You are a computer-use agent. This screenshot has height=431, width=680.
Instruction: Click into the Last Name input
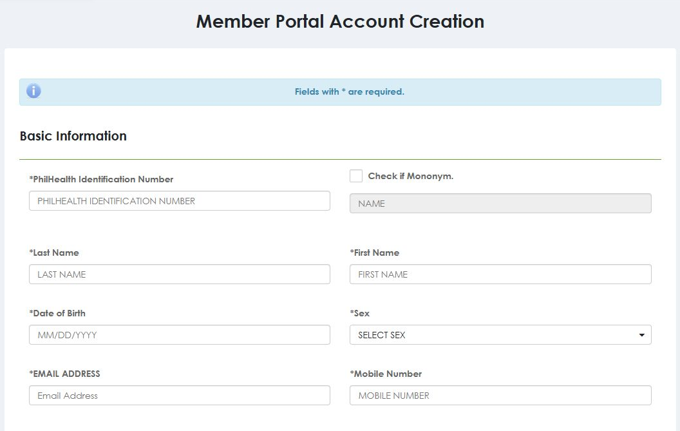180,274
